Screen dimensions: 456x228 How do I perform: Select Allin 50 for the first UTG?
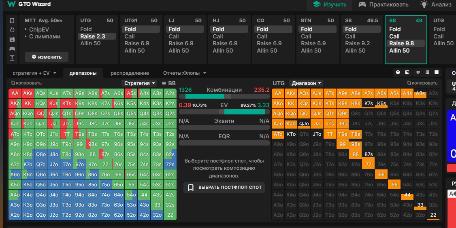[90, 43]
